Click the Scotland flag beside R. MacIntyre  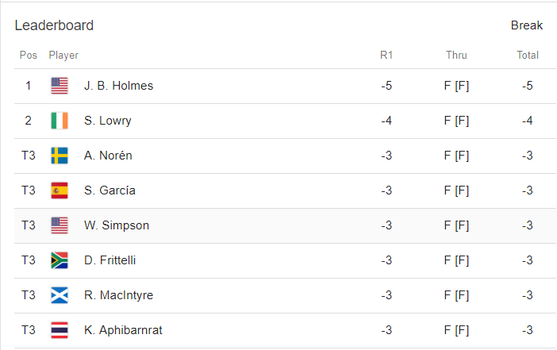[60, 295]
